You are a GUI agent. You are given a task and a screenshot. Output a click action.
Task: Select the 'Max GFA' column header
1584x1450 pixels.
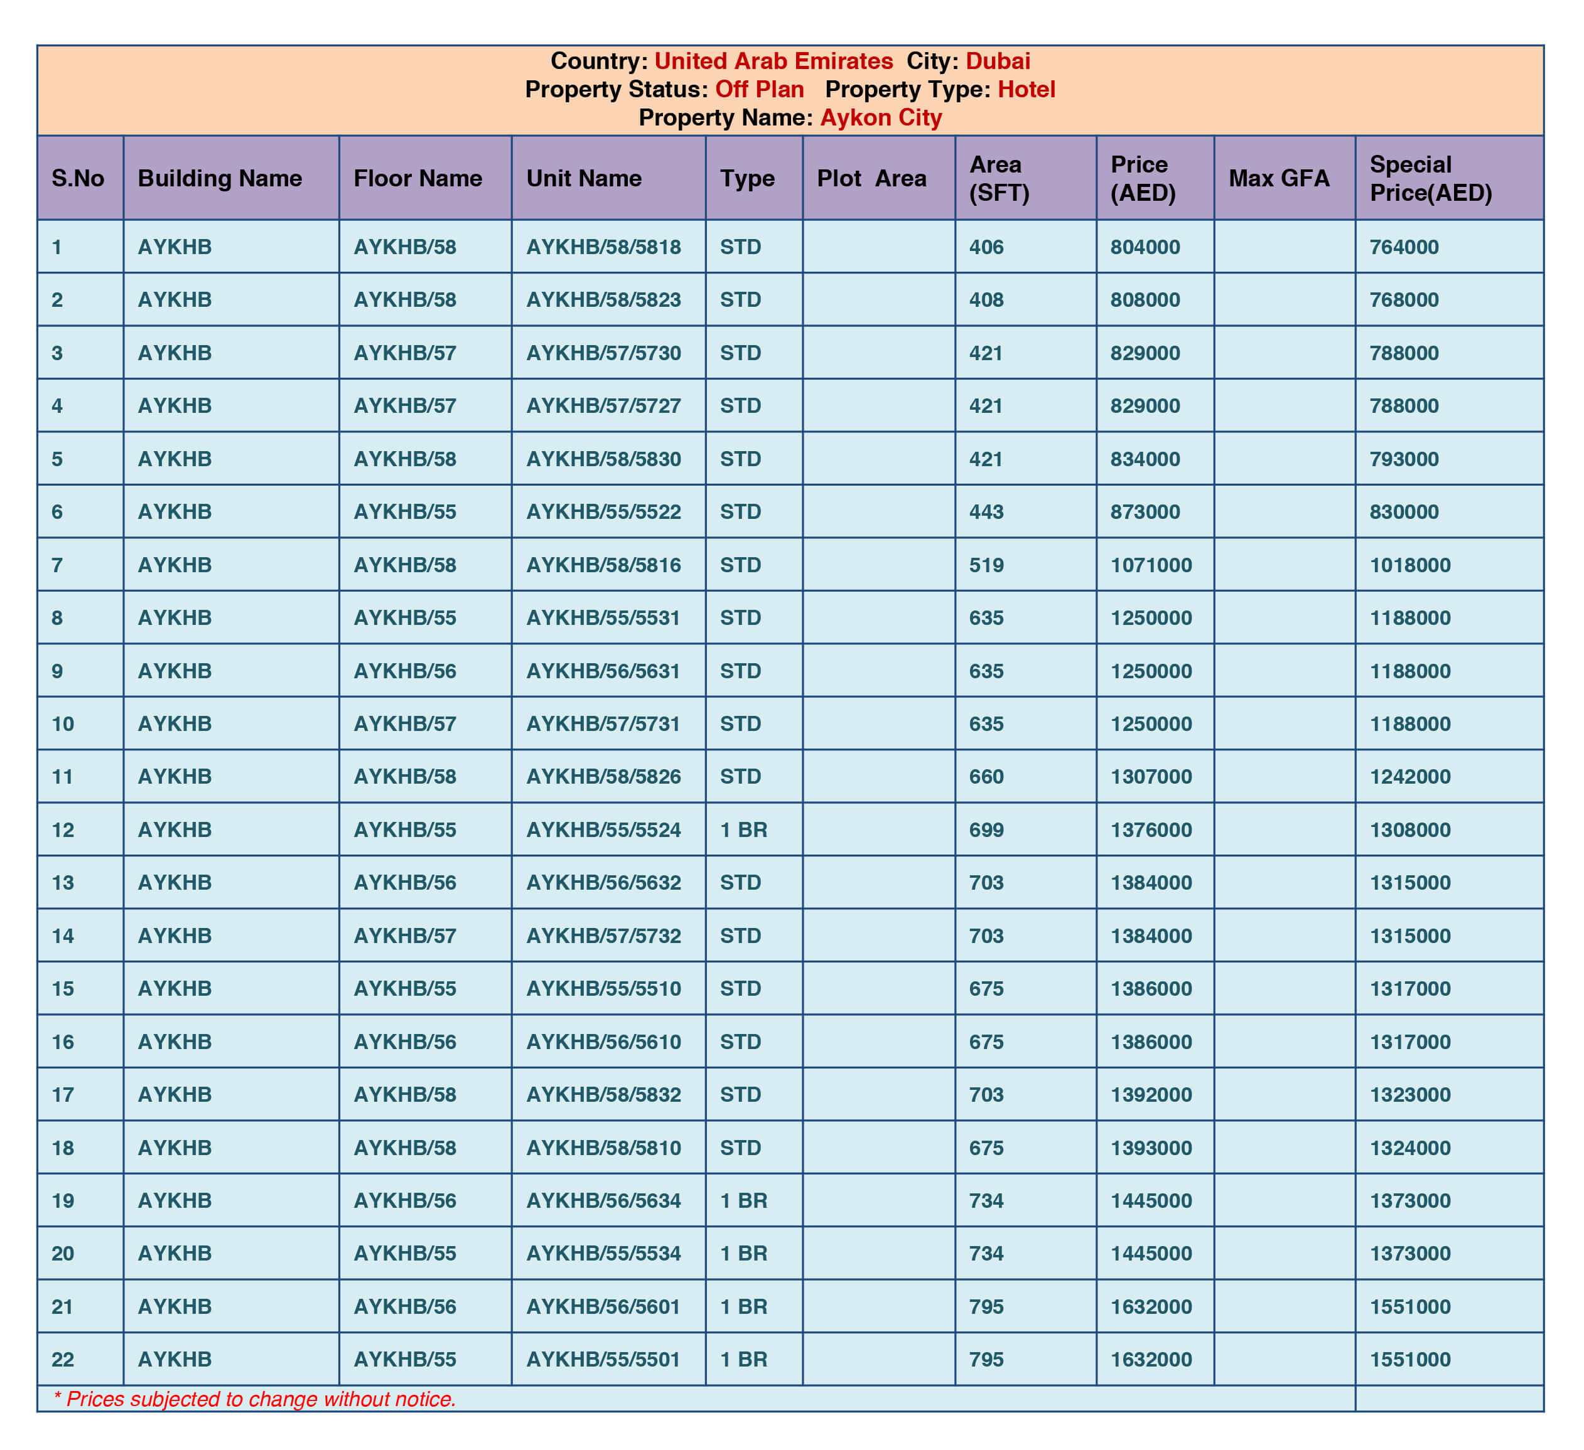click(1285, 178)
